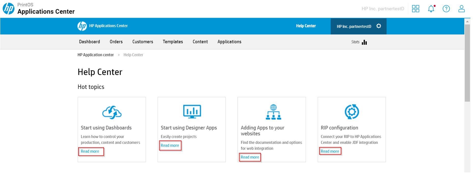Click HP Application center breadcrumb link
This screenshot has width=474, height=177.
point(96,55)
